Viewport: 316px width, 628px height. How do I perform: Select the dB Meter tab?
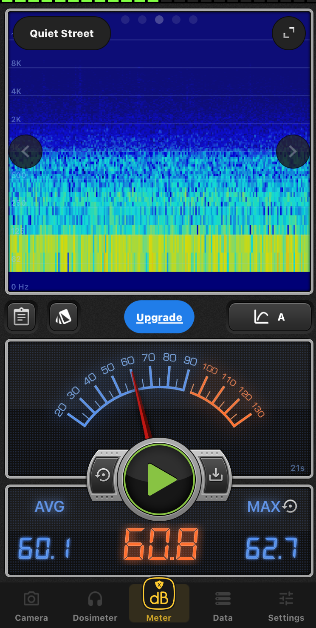tap(159, 602)
